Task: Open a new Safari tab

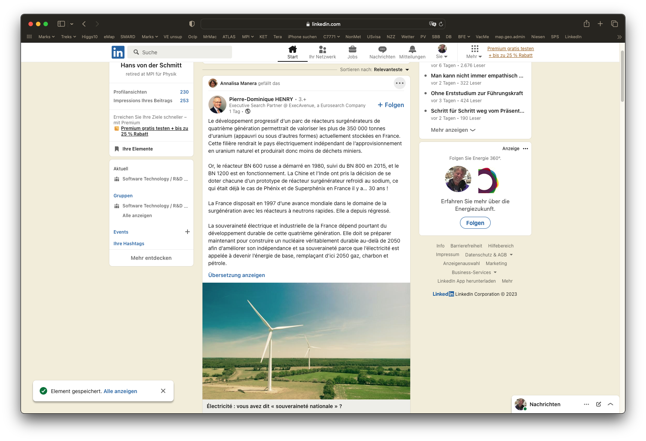Action: coord(600,24)
